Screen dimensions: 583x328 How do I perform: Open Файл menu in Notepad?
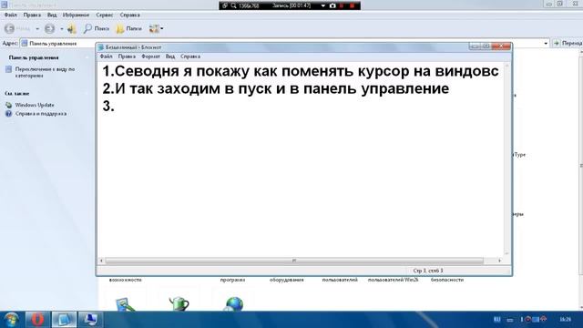point(106,56)
